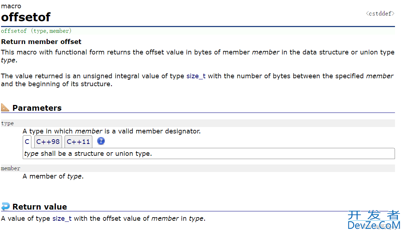
Task: Click the 'offsetof (type,member)' prototype line
Action: 36,31
